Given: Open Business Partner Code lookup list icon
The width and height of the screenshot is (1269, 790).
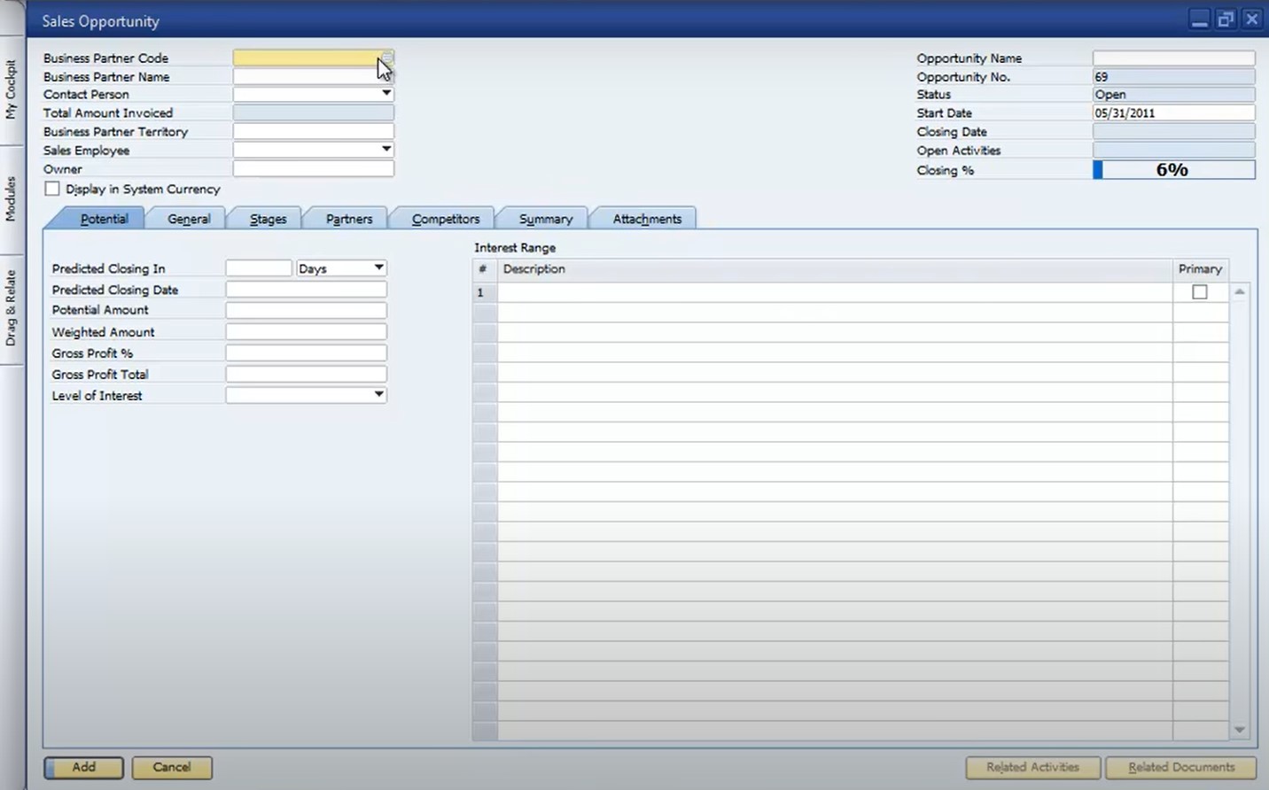Looking at the screenshot, I should [x=387, y=58].
